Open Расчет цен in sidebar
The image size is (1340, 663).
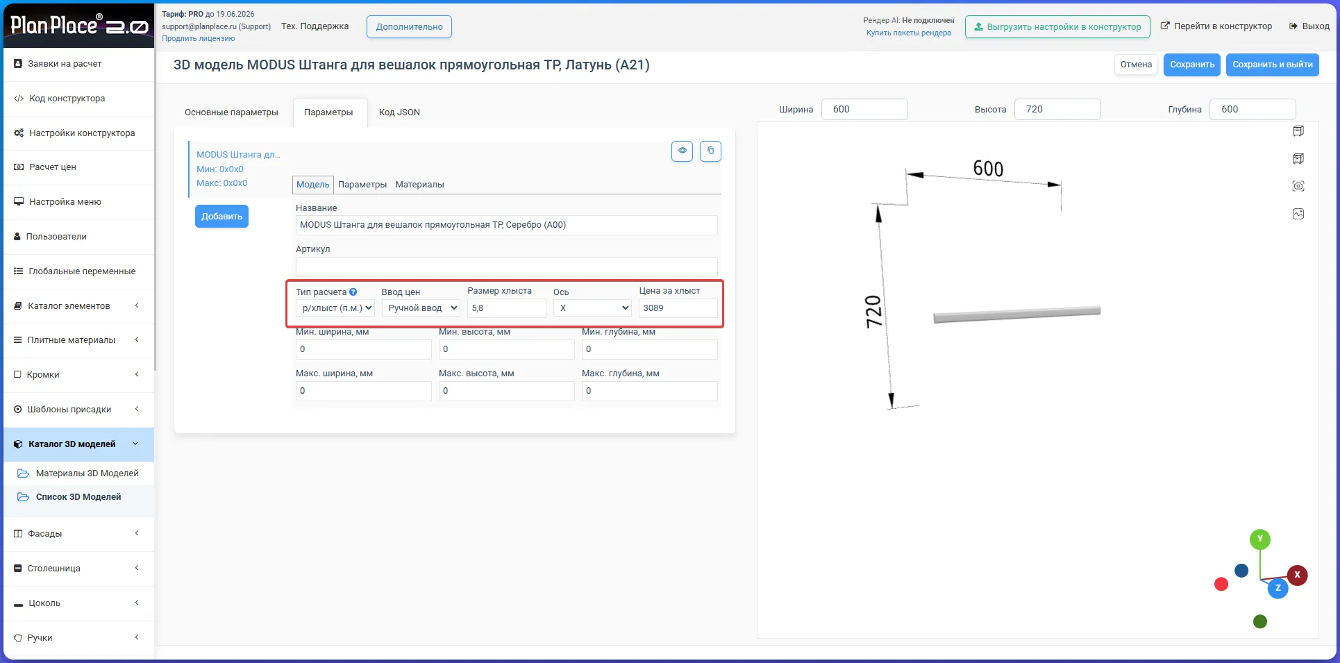(78, 167)
